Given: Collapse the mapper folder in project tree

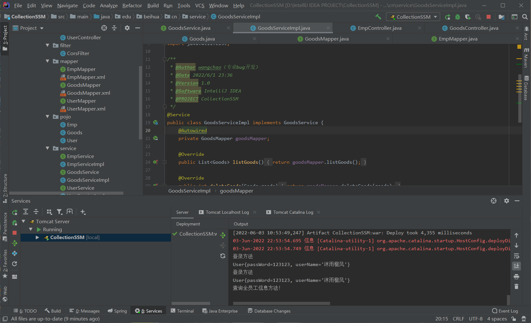Looking at the screenshot, I should [47, 61].
